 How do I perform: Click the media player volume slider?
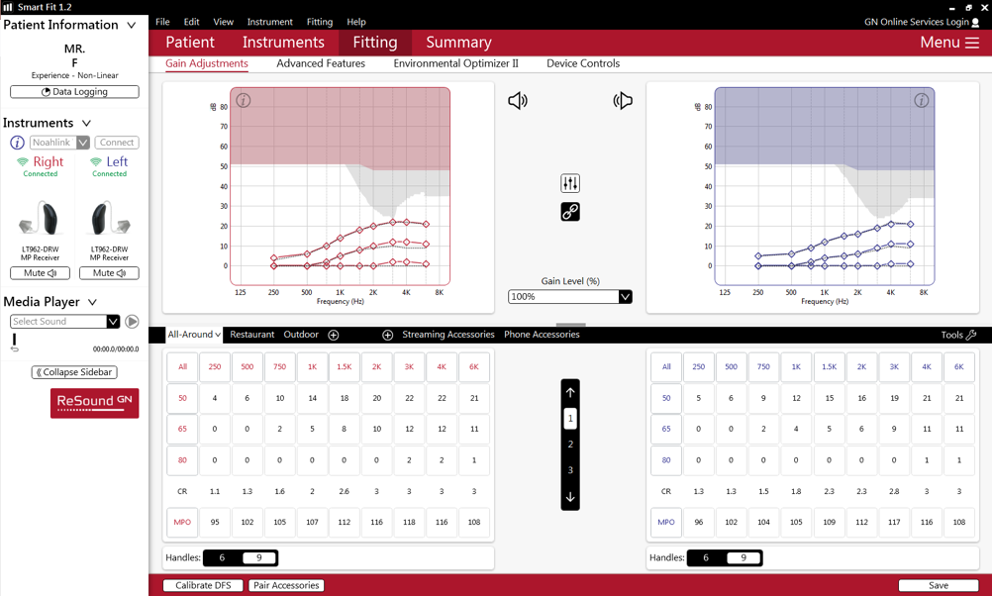coord(15,340)
